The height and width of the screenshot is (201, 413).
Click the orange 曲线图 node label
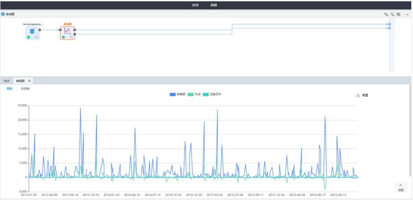click(67, 24)
